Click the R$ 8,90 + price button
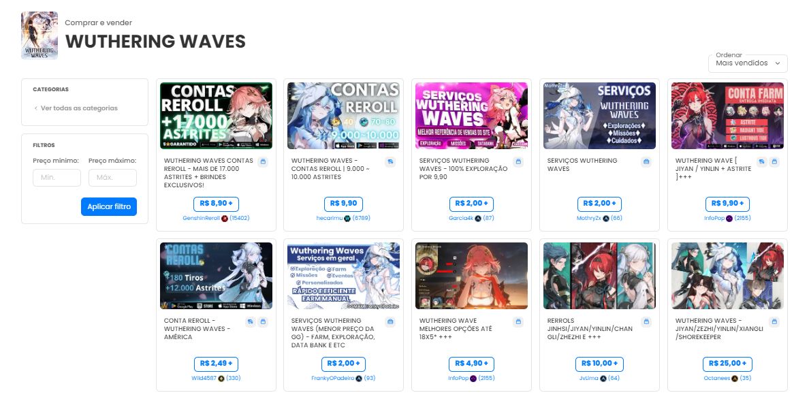Image resolution: width=794 pixels, height=395 pixels. coord(217,204)
